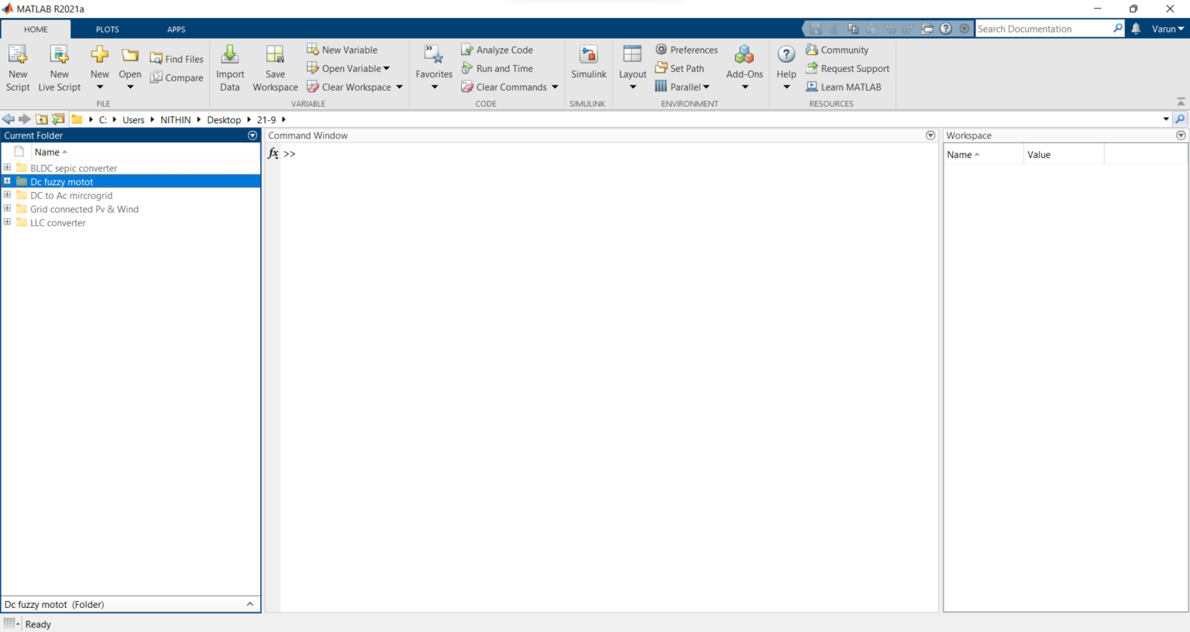Click the Search Documentation field
1190x632 pixels.
tap(1043, 29)
